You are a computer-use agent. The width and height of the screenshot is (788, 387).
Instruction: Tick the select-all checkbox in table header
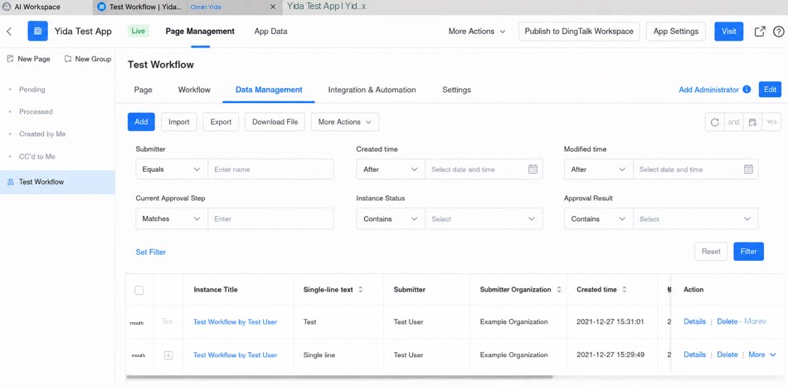(139, 290)
